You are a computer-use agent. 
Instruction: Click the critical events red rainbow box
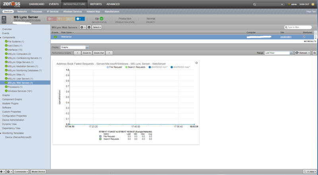52,19
